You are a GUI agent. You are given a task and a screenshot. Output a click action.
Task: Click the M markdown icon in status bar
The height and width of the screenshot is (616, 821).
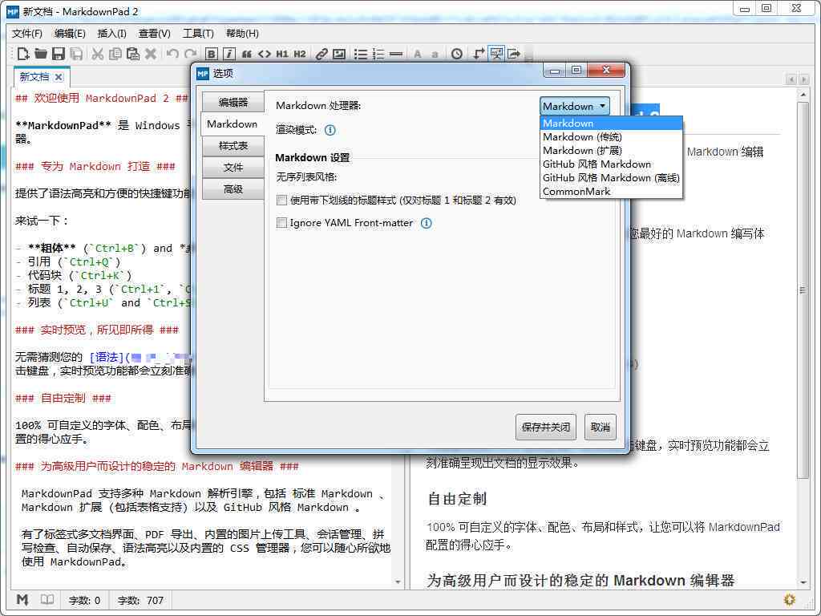click(22, 600)
